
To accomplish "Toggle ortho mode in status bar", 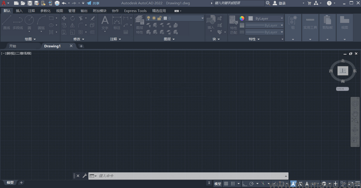I will 245,184.
